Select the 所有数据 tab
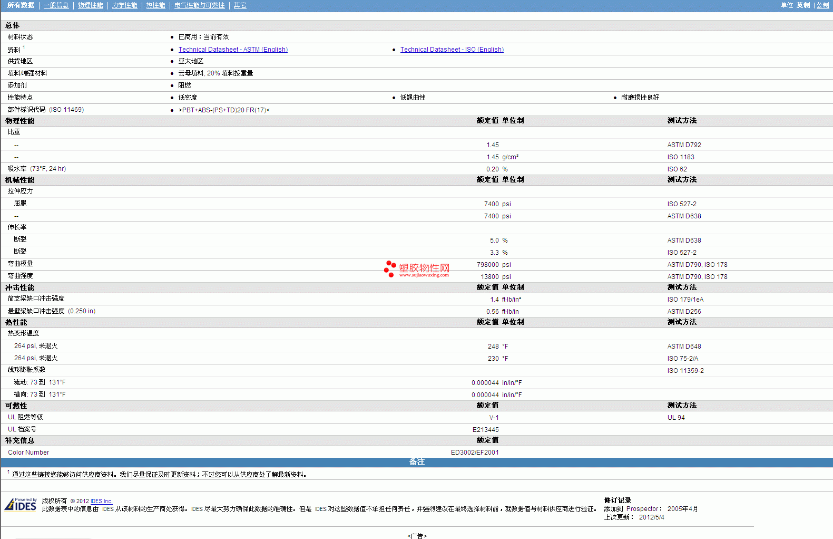833x539 pixels. point(21,5)
